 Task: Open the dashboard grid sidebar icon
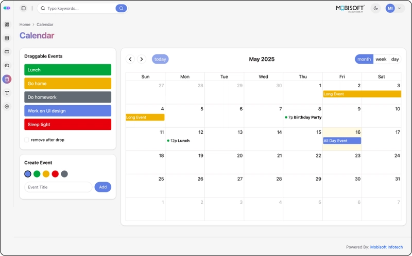tap(7, 24)
